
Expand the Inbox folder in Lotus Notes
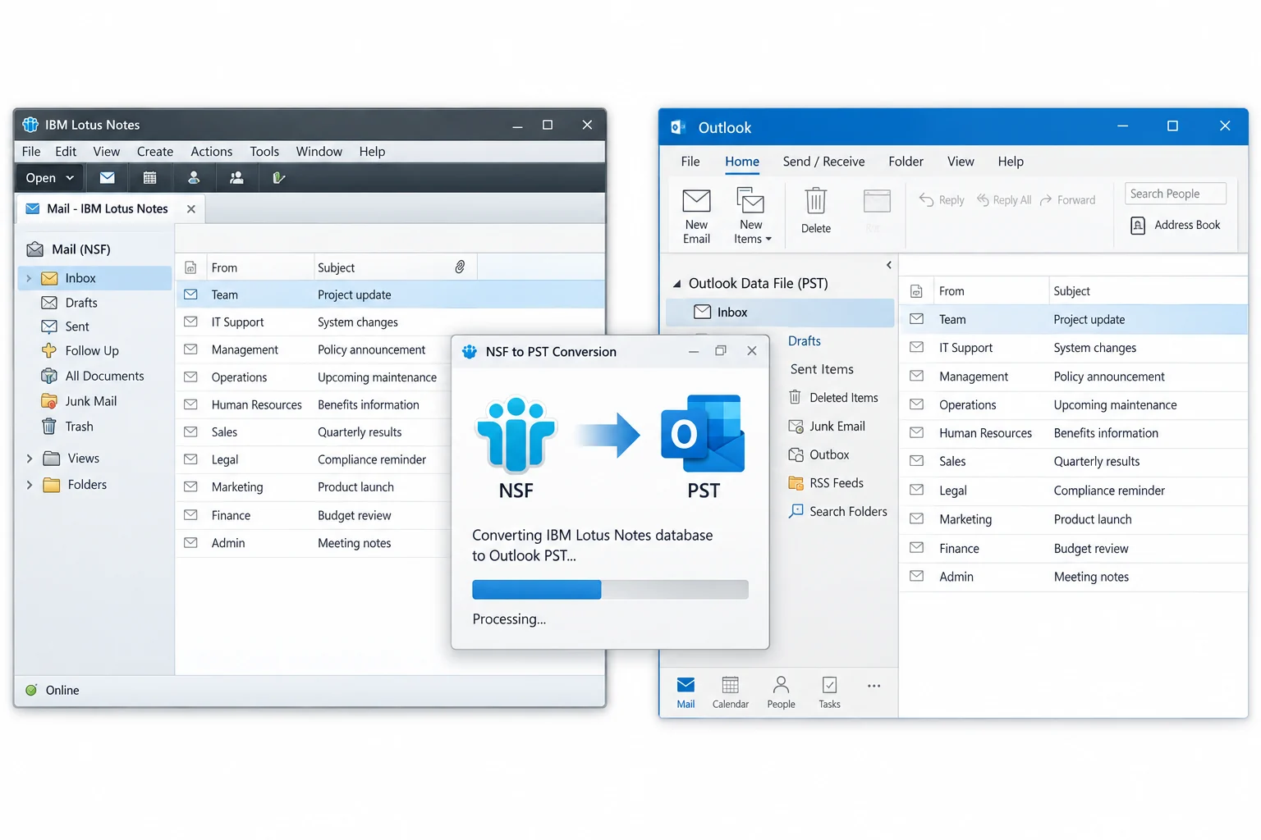[30, 278]
